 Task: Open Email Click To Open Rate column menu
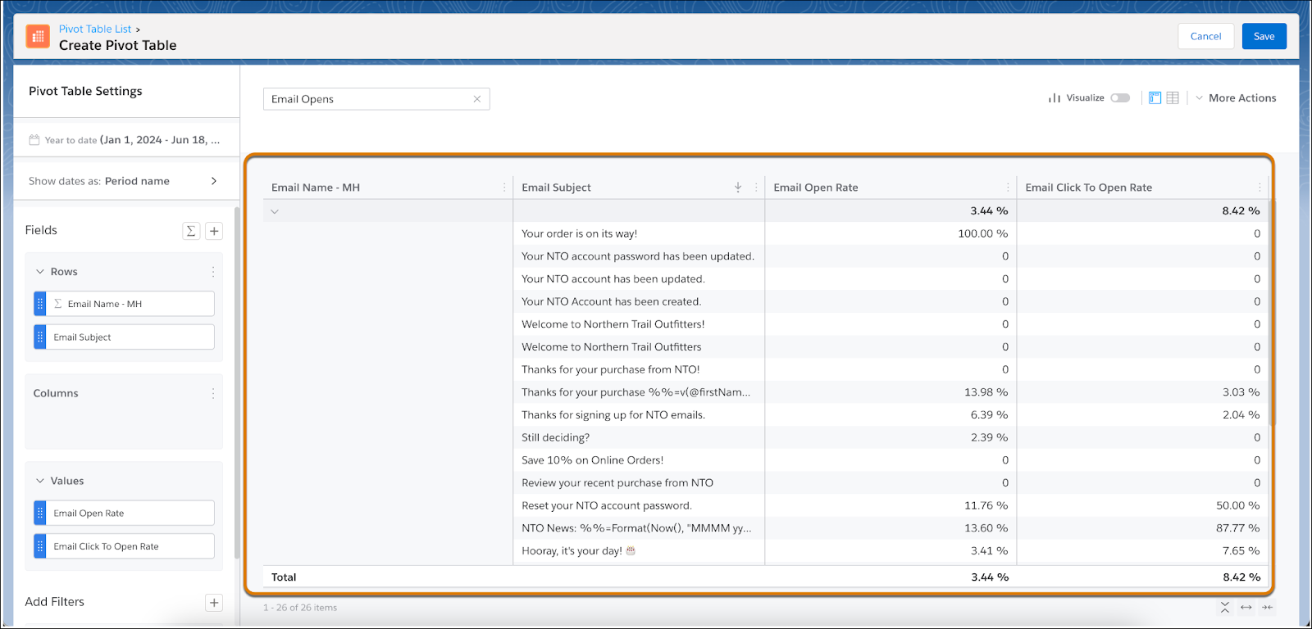coord(1260,188)
